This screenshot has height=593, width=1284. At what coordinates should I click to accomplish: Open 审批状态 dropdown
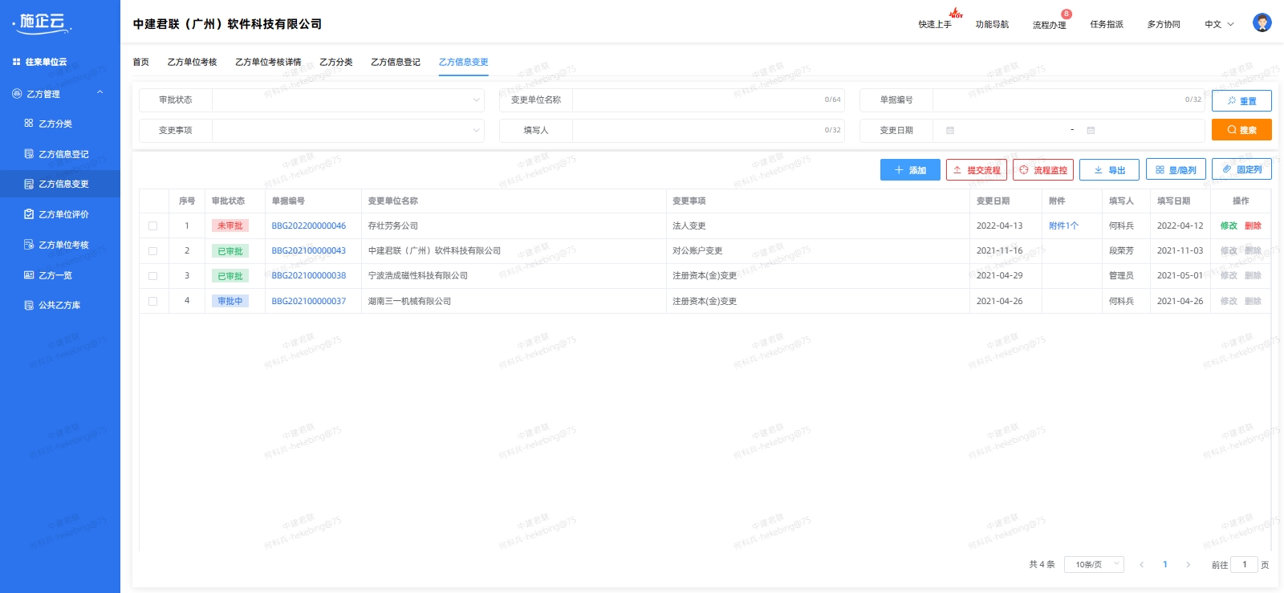coord(347,100)
